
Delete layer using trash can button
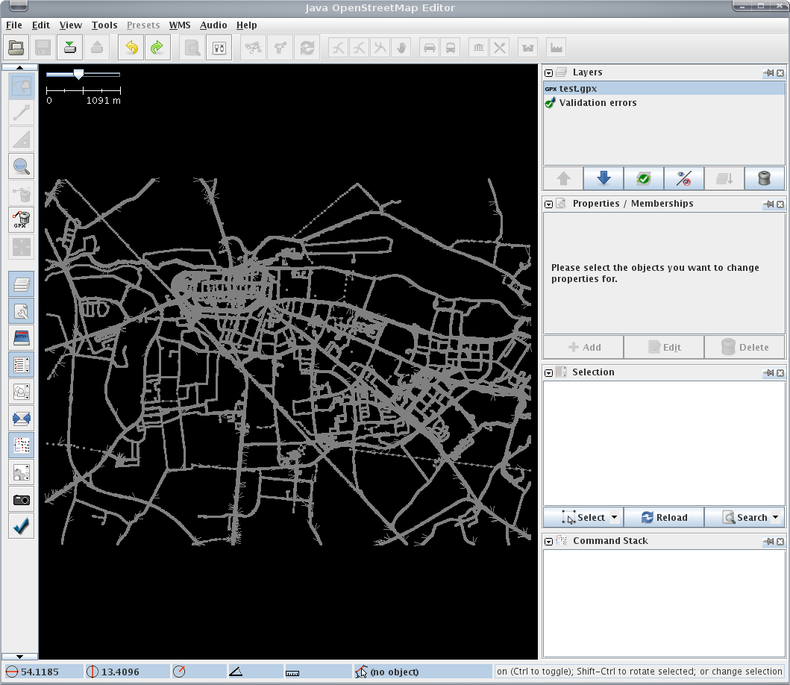[764, 178]
